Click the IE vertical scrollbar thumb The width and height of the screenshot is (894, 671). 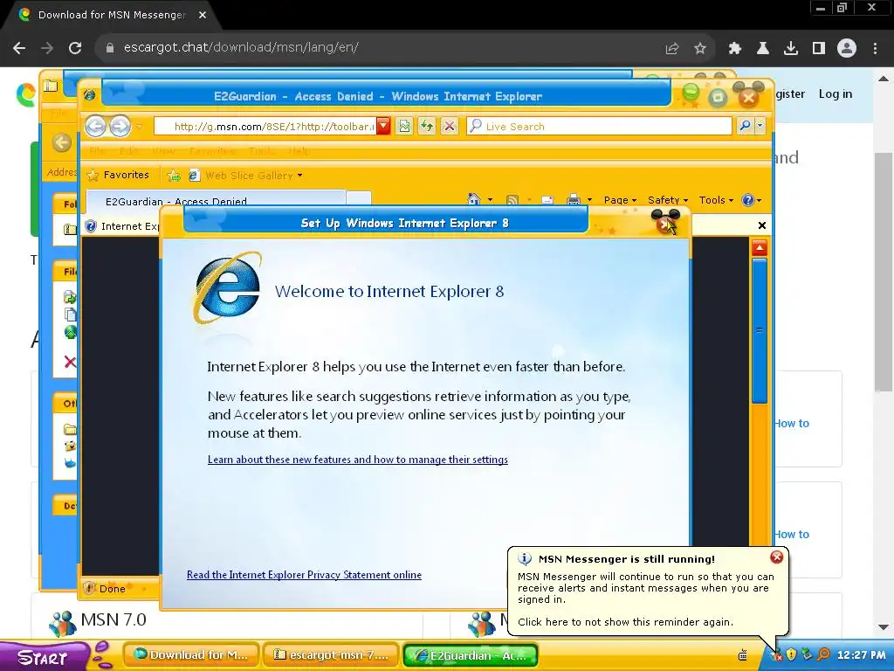[x=759, y=330]
